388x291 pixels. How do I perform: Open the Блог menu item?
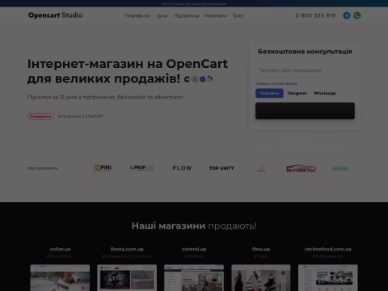click(238, 15)
